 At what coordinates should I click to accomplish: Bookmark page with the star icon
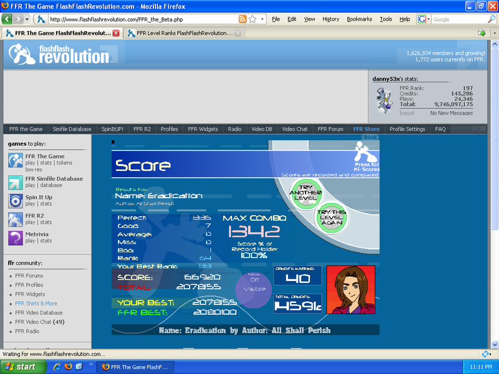[x=253, y=19]
